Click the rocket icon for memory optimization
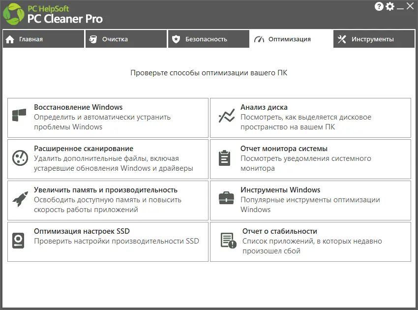The height and width of the screenshot is (310, 418). [x=19, y=199]
